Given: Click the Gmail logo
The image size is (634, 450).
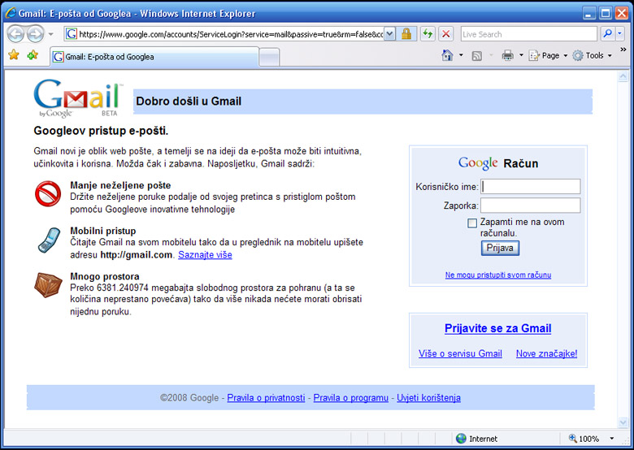Looking at the screenshot, I should click(79, 98).
